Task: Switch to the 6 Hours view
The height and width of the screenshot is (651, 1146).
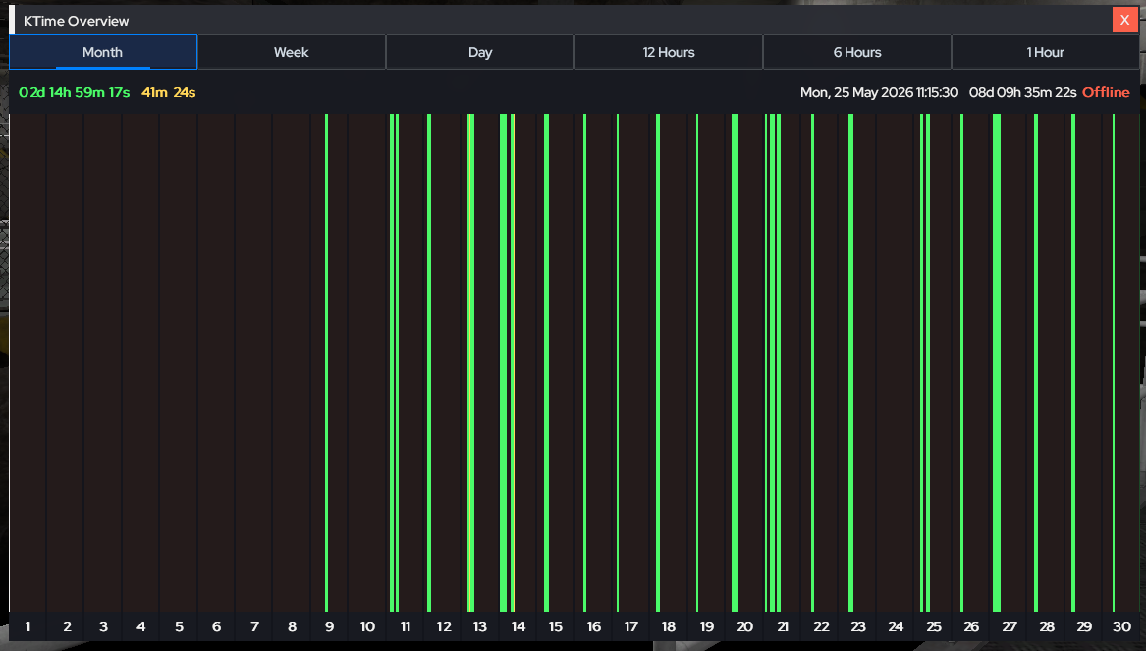Action: point(857,52)
